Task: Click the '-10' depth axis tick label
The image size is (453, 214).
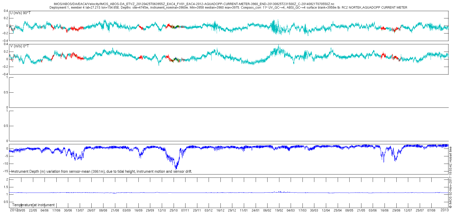Action: (x=5, y=164)
